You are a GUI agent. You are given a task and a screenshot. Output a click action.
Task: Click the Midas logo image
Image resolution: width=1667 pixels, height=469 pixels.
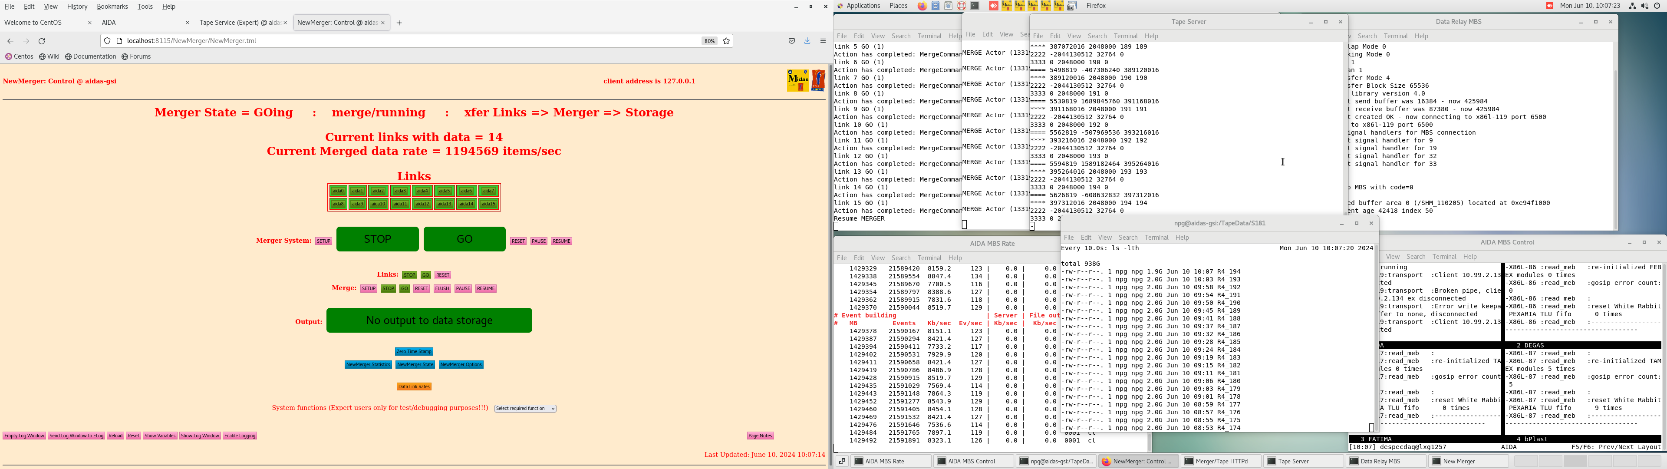point(798,80)
